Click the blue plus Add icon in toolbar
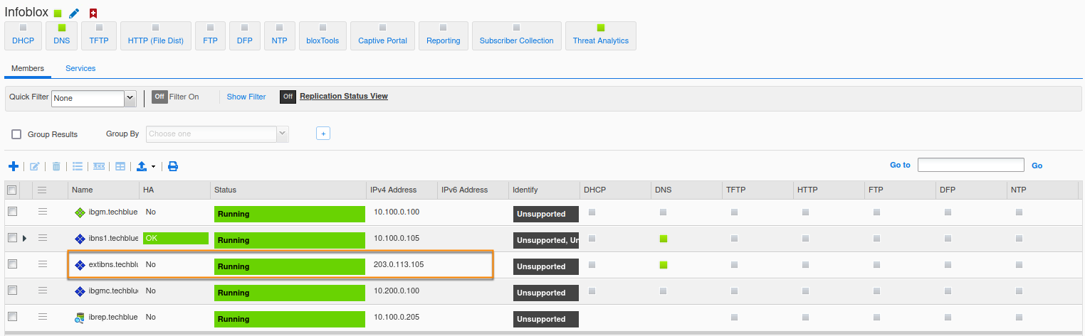The image size is (1085, 336). (13, 166)
